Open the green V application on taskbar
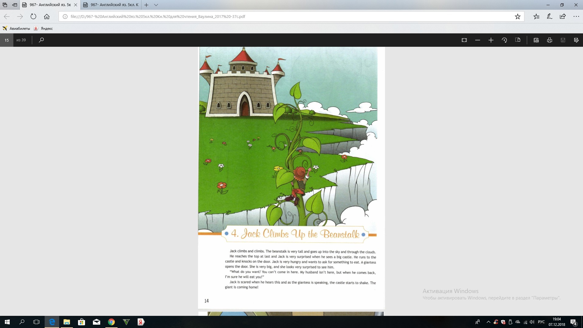Screen dimensions: 583x328 point(126,322)
